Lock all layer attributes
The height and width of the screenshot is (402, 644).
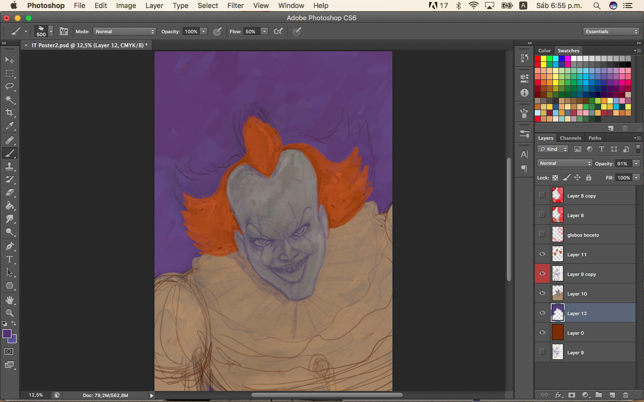click(x=588, y=177)
